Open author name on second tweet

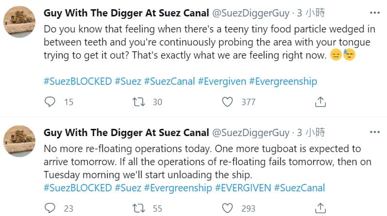click(127, 133)
